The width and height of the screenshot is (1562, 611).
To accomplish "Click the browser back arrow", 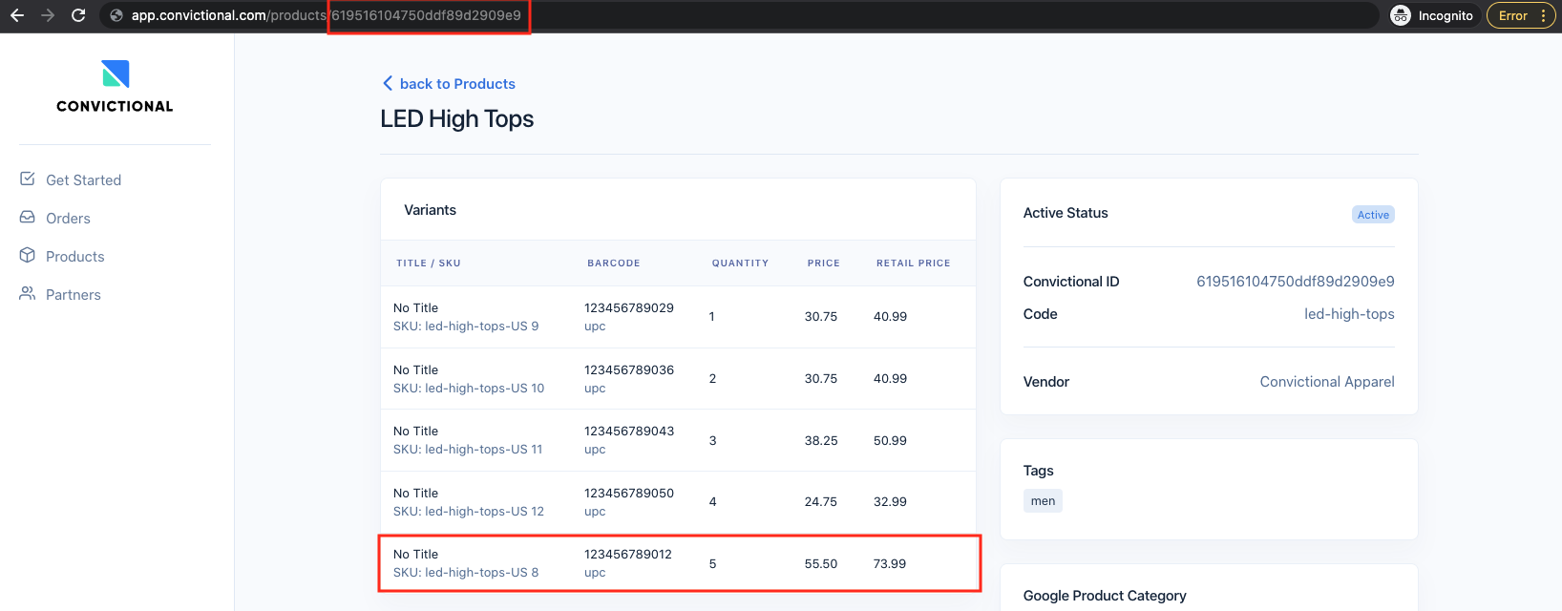I will click(17, 15).
